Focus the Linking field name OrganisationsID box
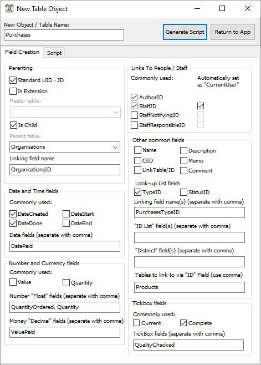The image size is (261, 365). [x=65, y=170]
